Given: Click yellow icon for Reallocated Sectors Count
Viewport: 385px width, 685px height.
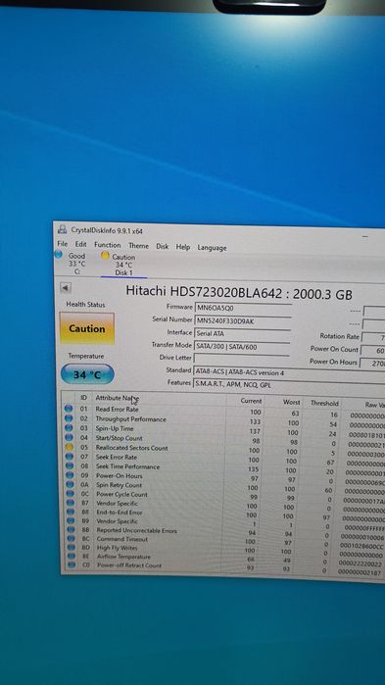Looking at the screenshot, I should [69, 447].
